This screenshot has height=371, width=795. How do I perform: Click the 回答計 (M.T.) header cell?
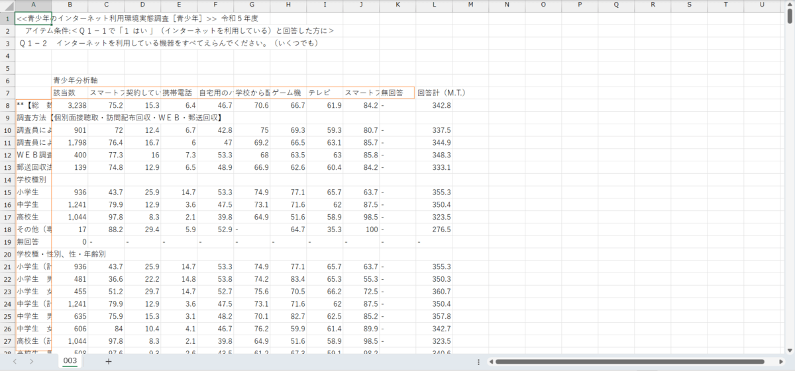[434, 93]
